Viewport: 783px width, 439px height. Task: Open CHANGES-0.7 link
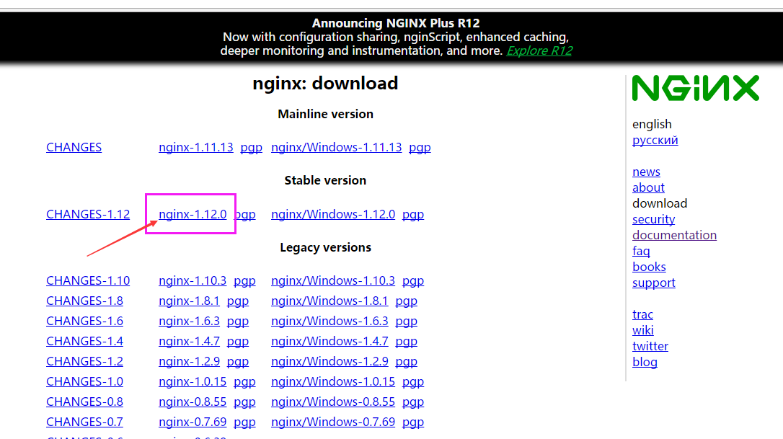[x=84, y=422]
